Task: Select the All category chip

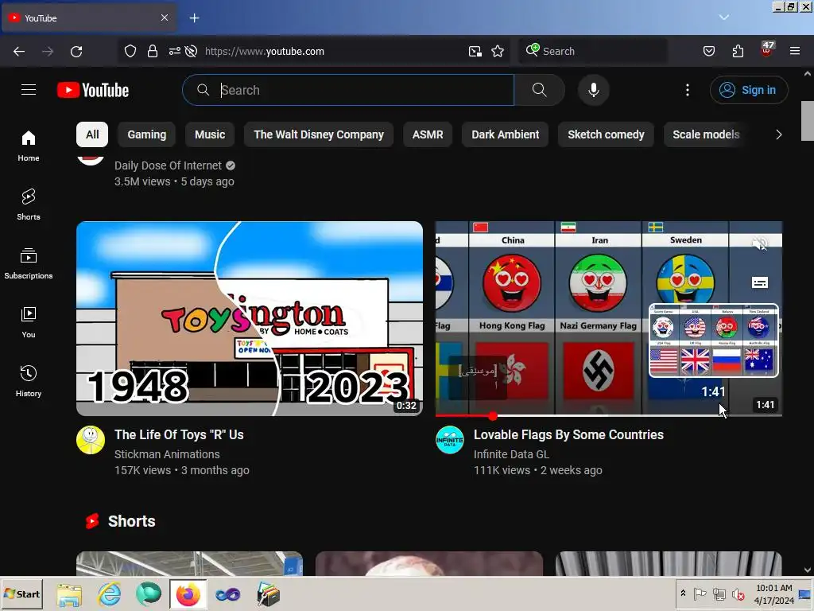Action: [92, 134]
